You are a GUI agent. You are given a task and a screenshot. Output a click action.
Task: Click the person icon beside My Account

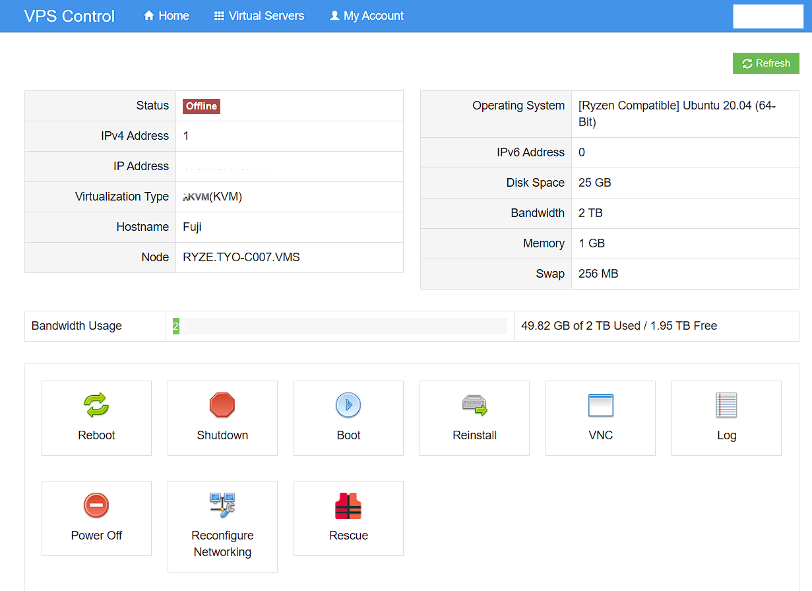334,16
